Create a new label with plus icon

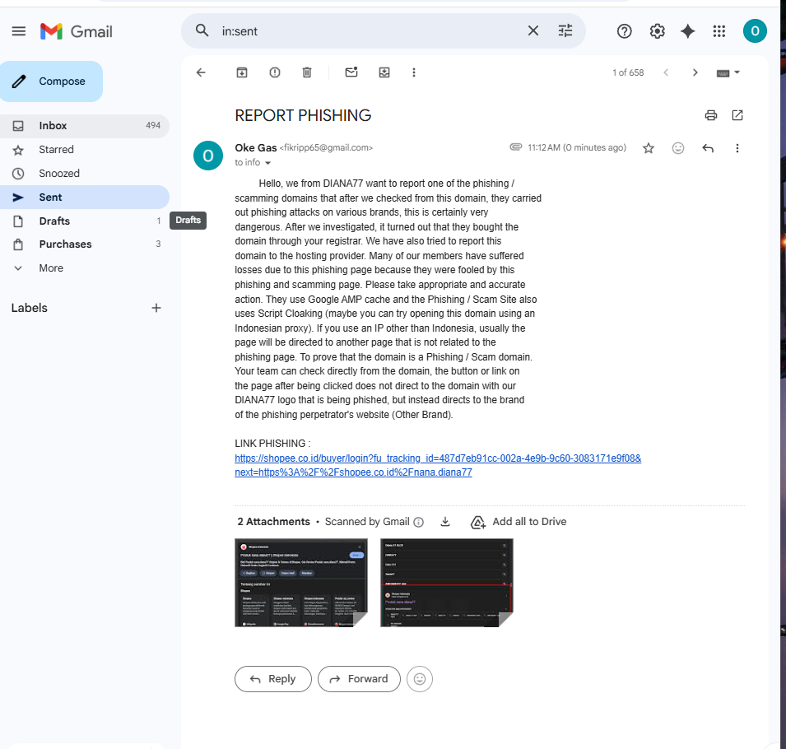[x=156, y=308]
